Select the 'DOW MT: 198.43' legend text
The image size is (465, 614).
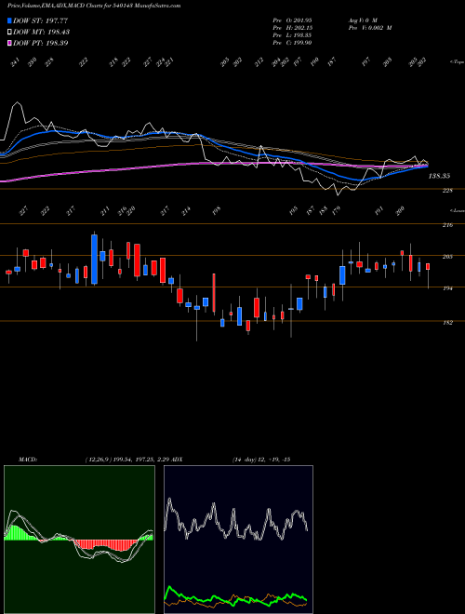(x=42, y=32)
